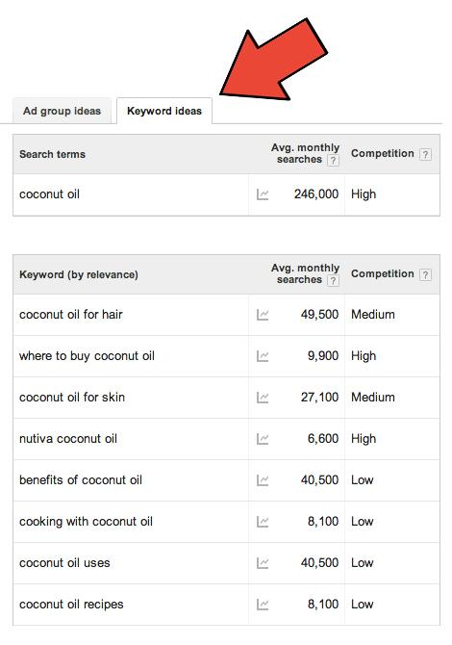
Task: Click help icon beside Search terms Competition
Action: point(425,155)
